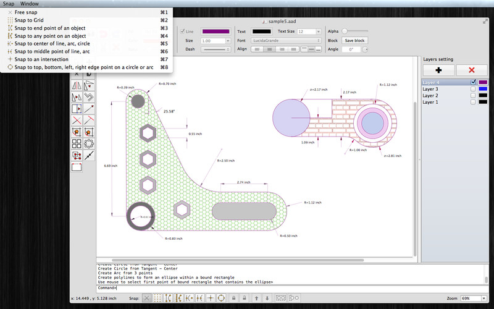Activate snap to intersection icon in bottom bar

pyautogui.click(x=211, y=298)
